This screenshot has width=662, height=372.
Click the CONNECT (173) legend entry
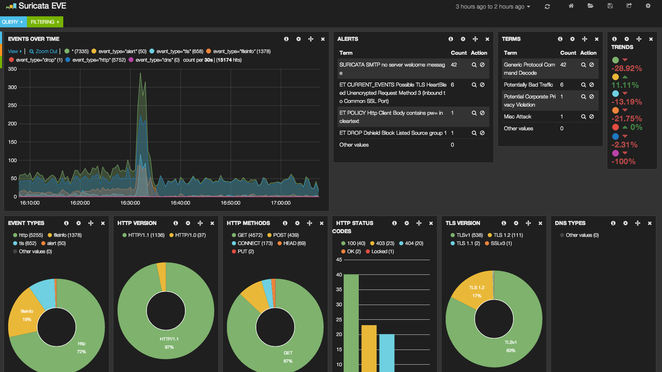[x=252, y=243]
